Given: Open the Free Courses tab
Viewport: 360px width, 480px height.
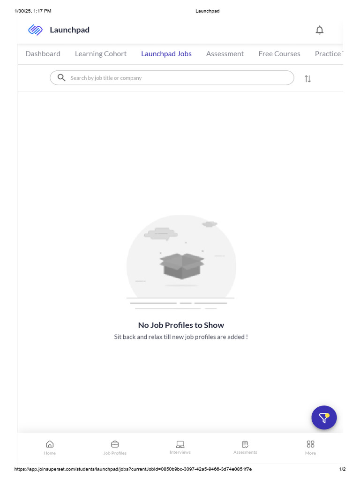Looking at the screenshot, I should [279, 54].
